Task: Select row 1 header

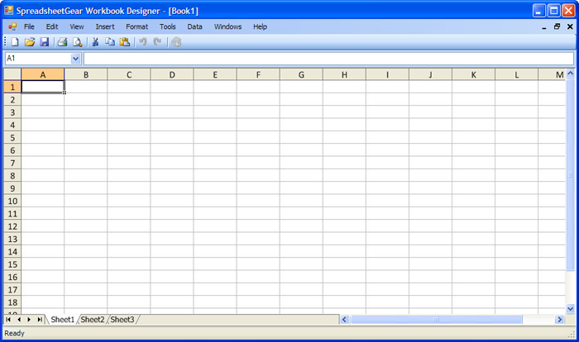Action: [x=12, y=87]
